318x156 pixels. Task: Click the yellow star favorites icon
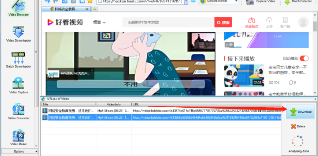pos(90,1)
